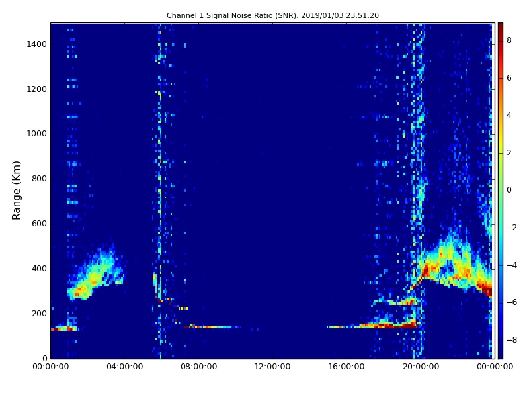The image size is (529, 397).
Task: Click the colorbar label −6
Action: coord(512,302)
